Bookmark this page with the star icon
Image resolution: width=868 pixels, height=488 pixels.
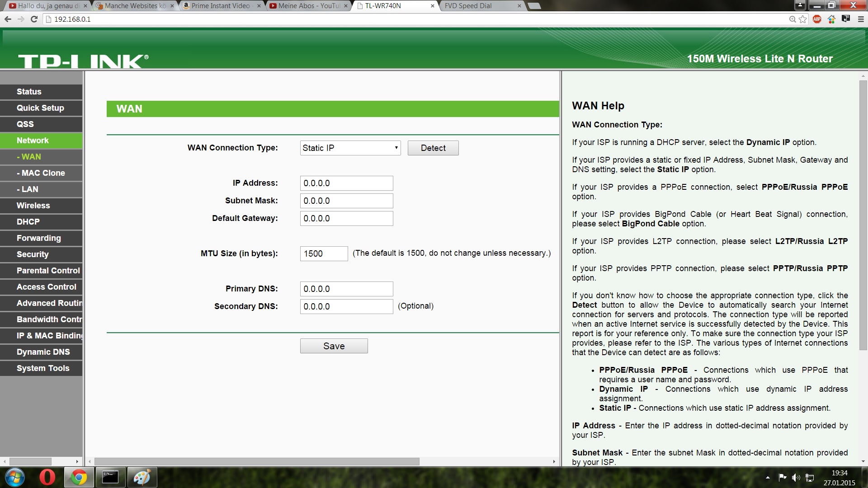tap(803, 19)
